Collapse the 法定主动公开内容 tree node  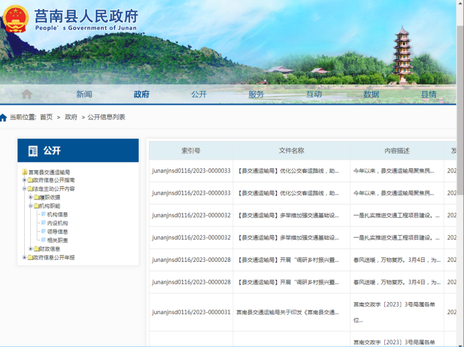pos(24,189)
